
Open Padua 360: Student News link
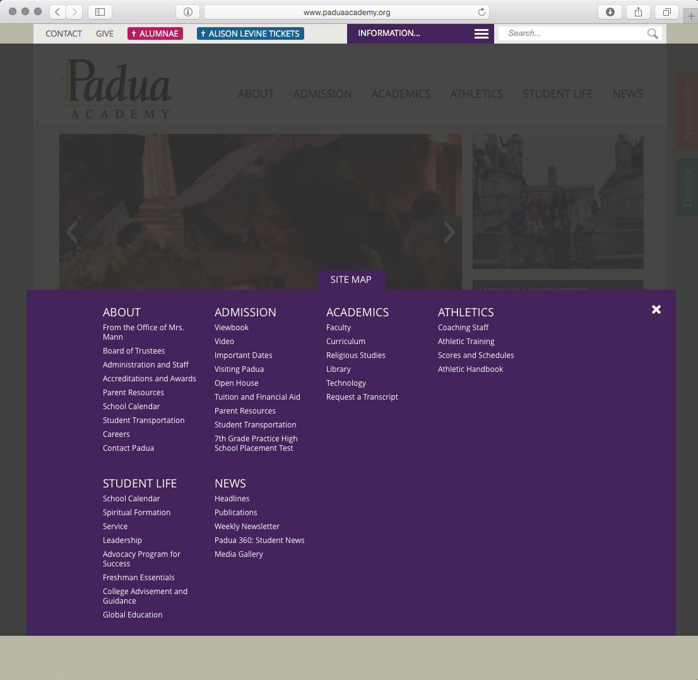259,540
